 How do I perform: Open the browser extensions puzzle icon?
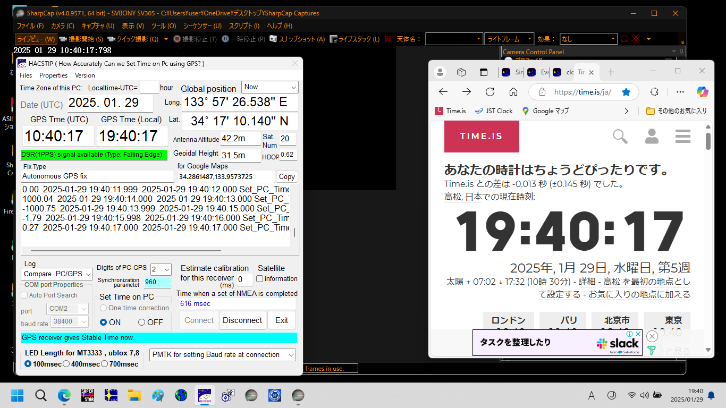coord(655,92)
